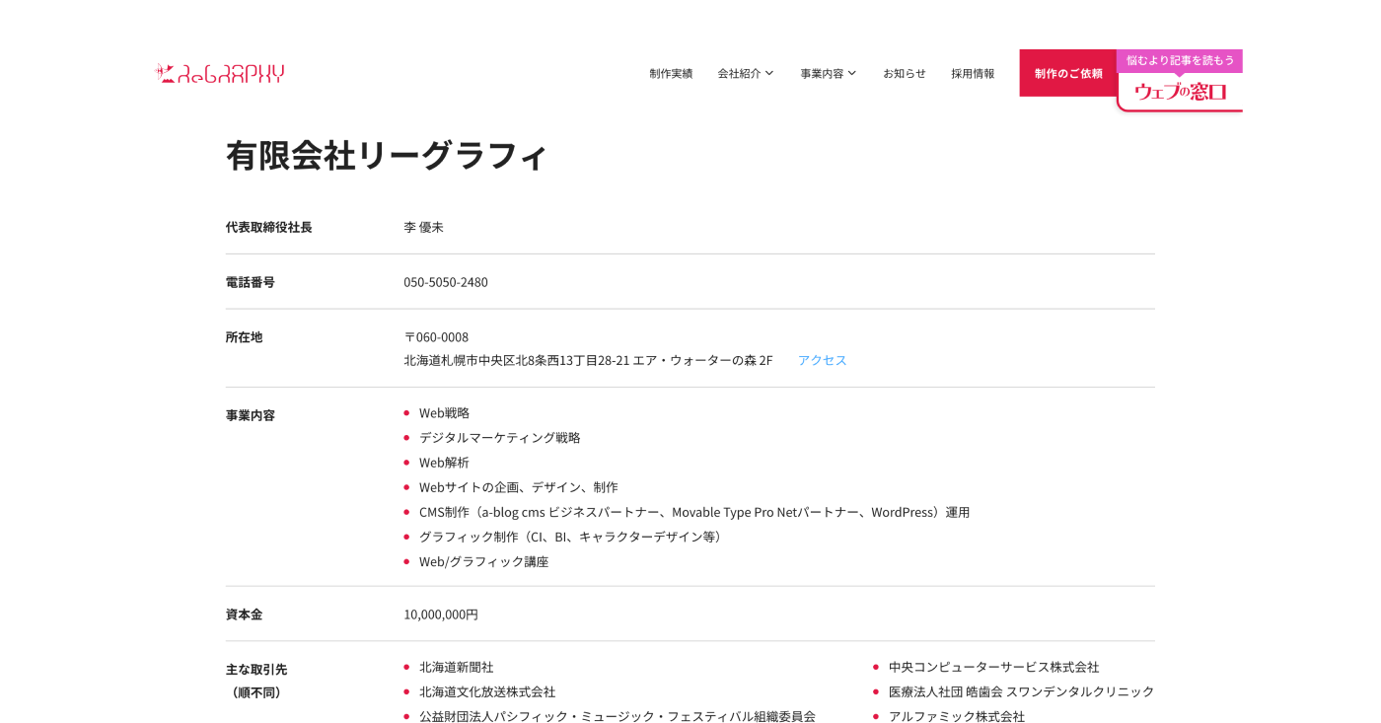Open the ウェブの窓口 banner logo

coord(1179,92)
